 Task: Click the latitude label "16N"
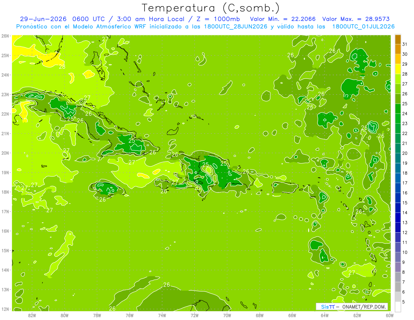pos(5,231)
